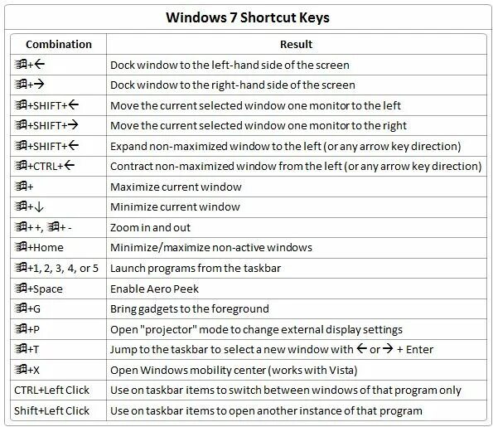Image resolution: width=493 pixels, height=427 pixels.
Task: Select the Shift+Left Click cell
Action: coord(59,410)
